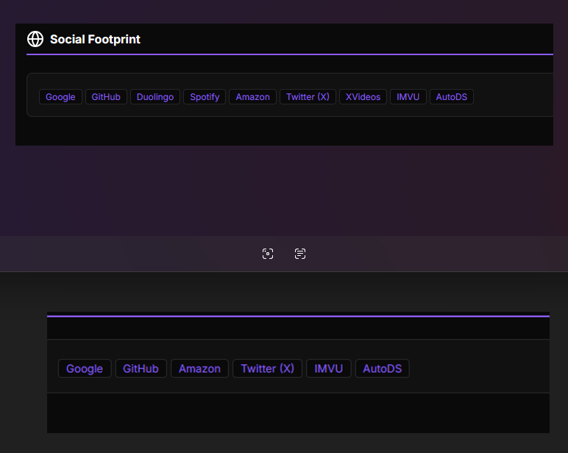This screenshot has height=453, width=568.
Task: Click the IMVU tag in the bottom panel
Action: tap(329, 368)
